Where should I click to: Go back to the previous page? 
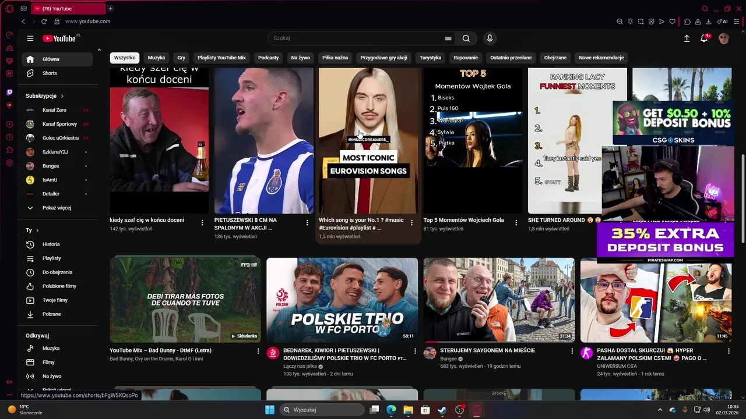(x=23, y=22)
